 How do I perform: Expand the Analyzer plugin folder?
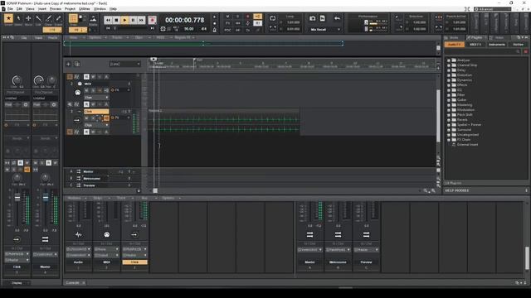pyautogui.click(x=449, y=60)
